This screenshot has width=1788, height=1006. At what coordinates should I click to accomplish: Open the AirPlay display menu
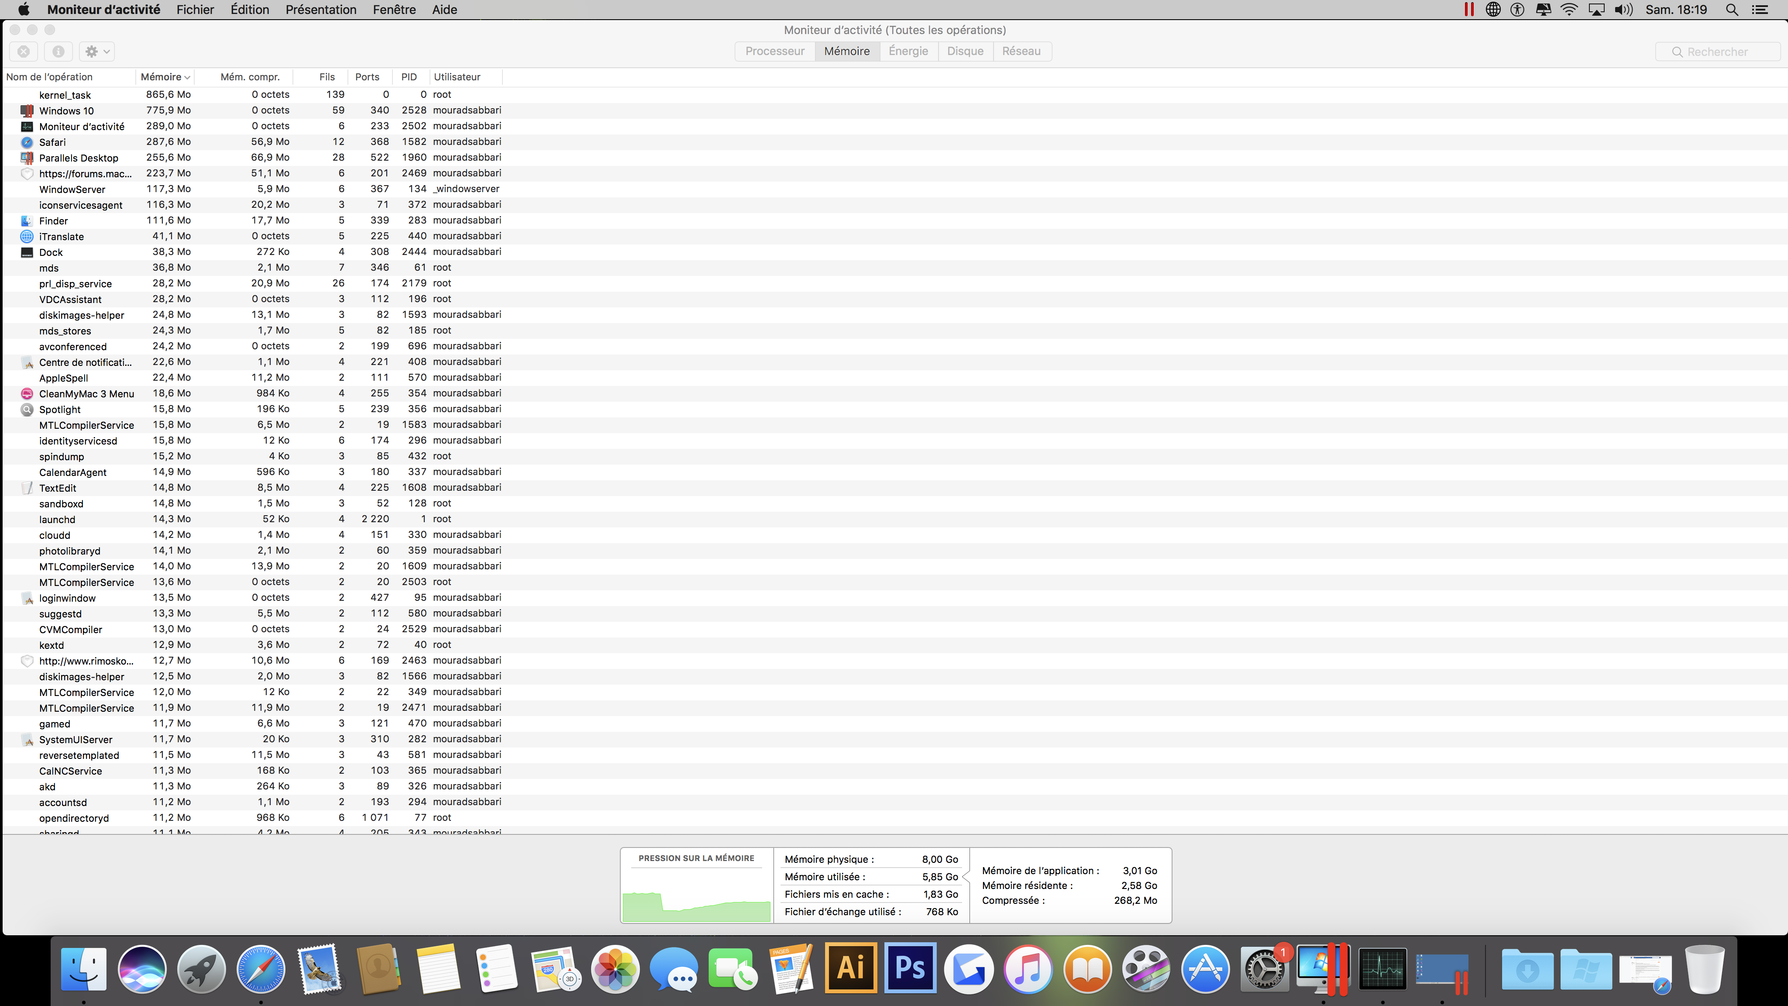(x=1596, y=10)
